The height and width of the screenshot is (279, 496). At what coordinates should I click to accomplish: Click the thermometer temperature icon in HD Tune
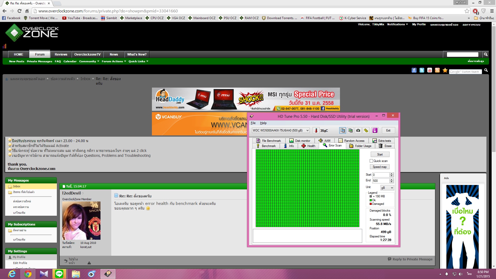pyautogui.click(x=316, y=130)
